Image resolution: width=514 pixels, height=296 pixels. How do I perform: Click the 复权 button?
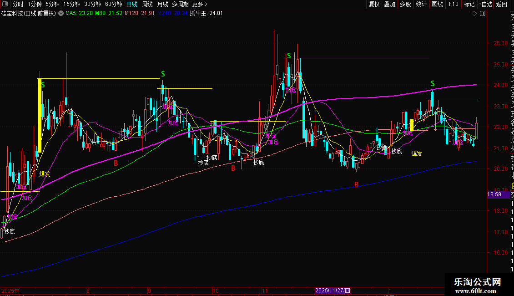click(x=374, y=4)
